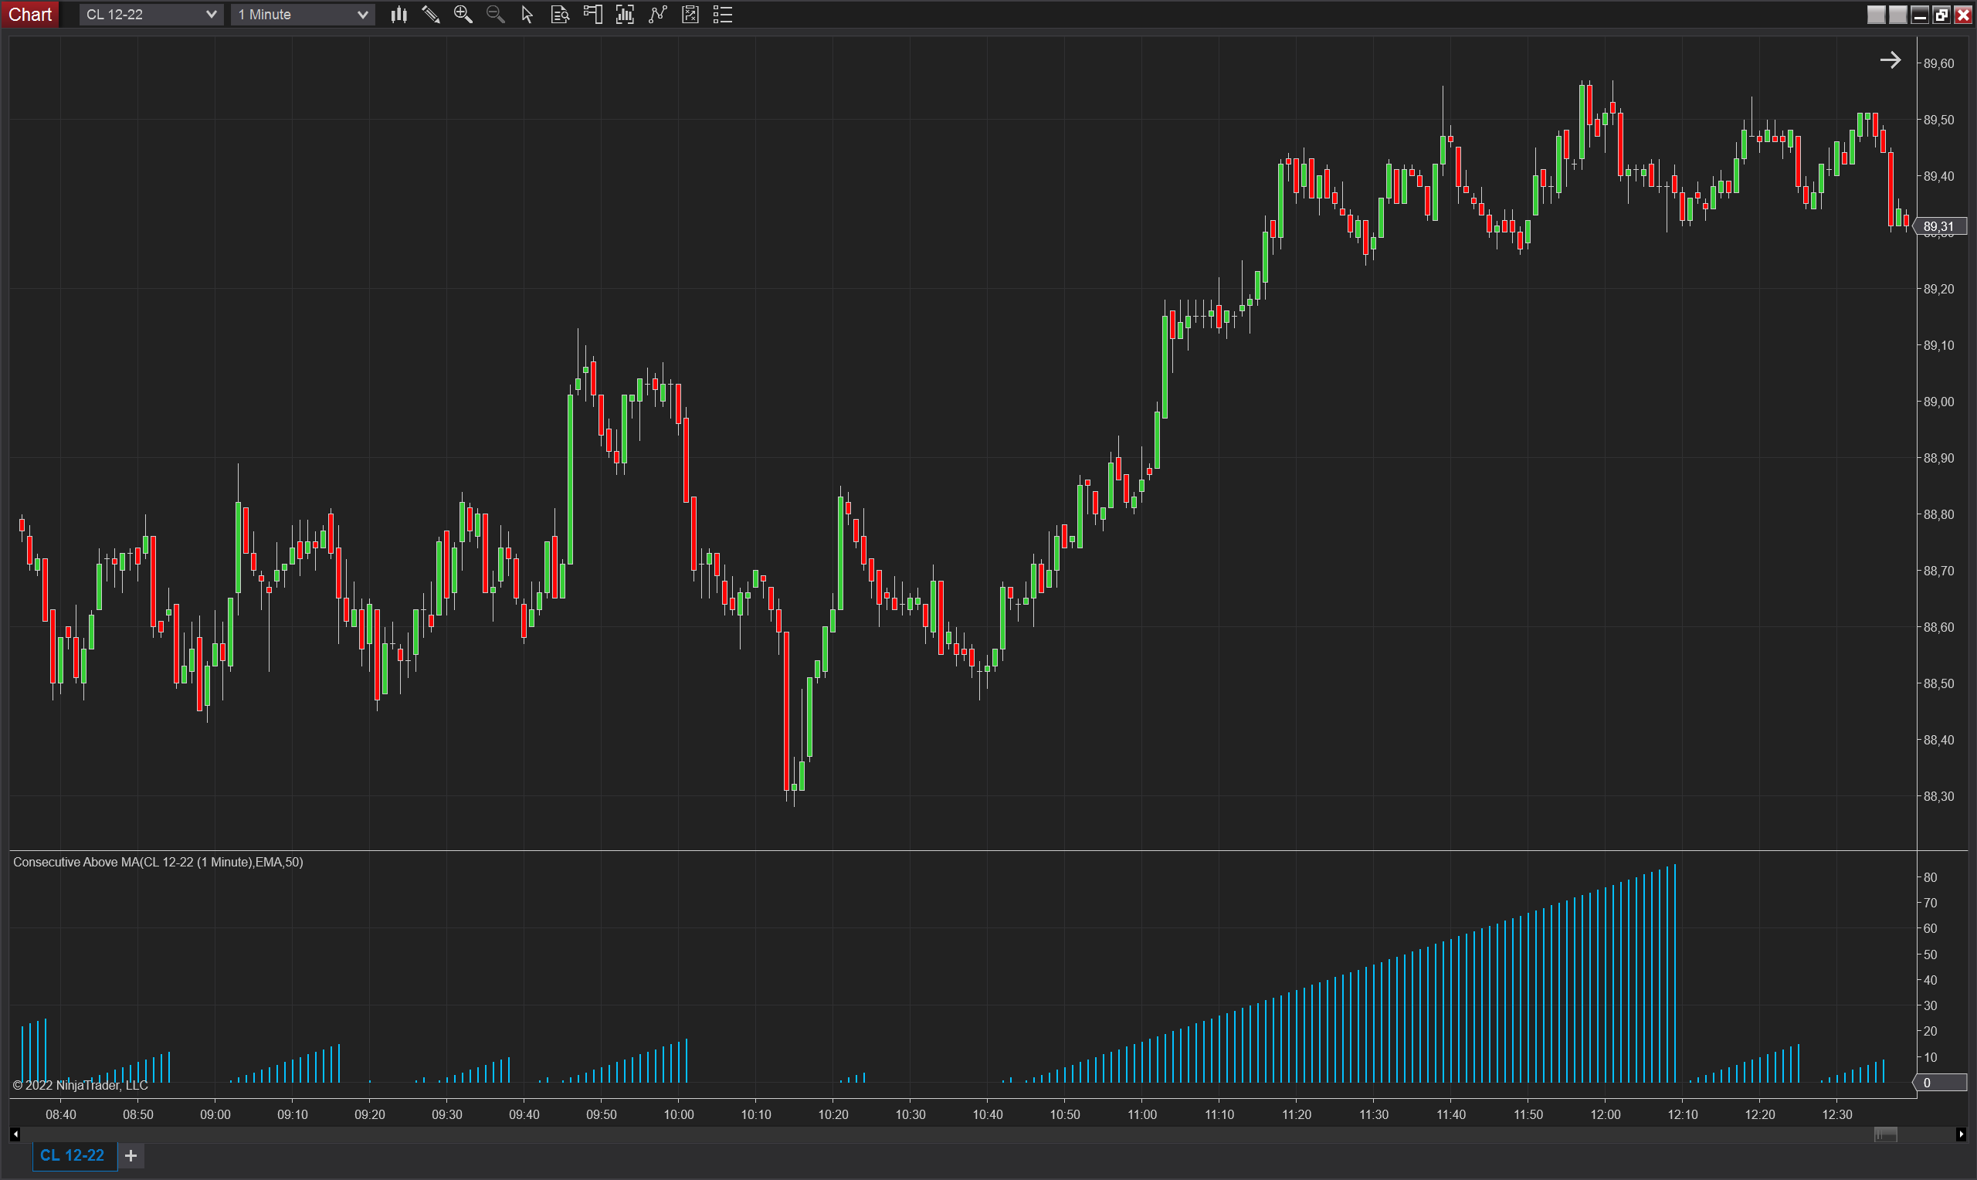This screenshot has height=1180, width=1977.
Task: Click the 2022 NinjaTrader, LLC copyright text
Action: click(80, 1085)
